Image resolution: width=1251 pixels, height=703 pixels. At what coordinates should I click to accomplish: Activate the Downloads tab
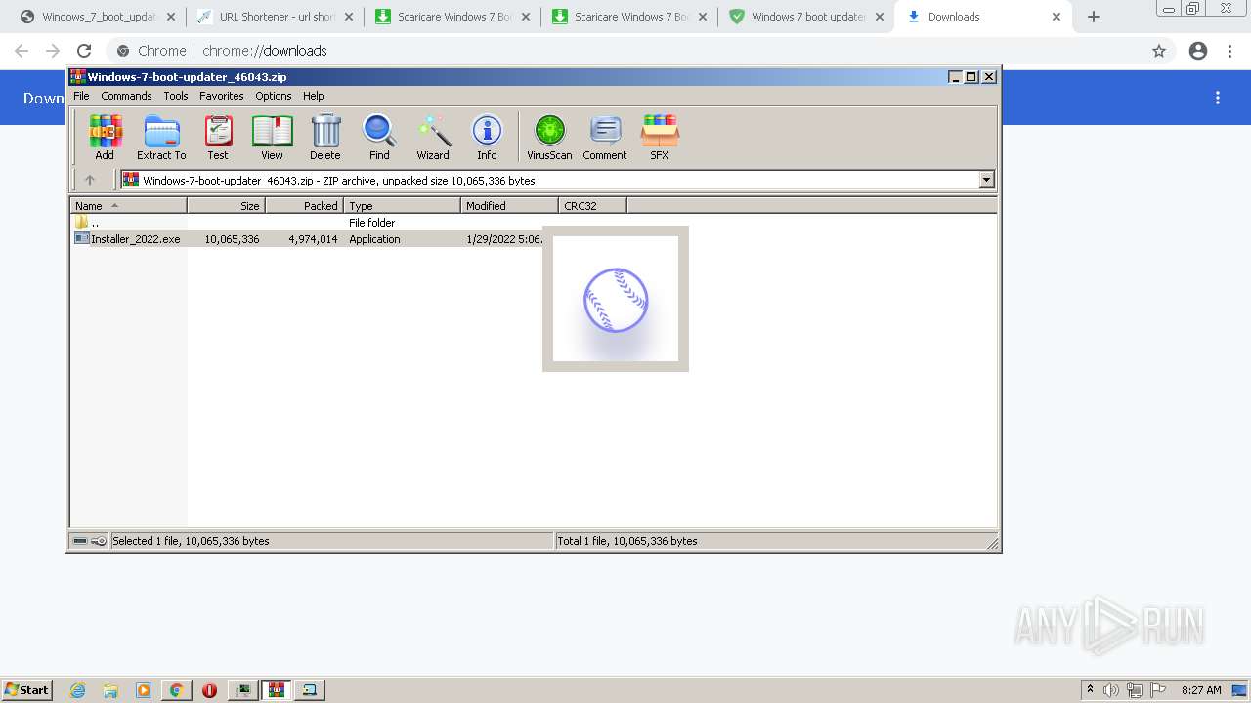click(x=982, y=17)
